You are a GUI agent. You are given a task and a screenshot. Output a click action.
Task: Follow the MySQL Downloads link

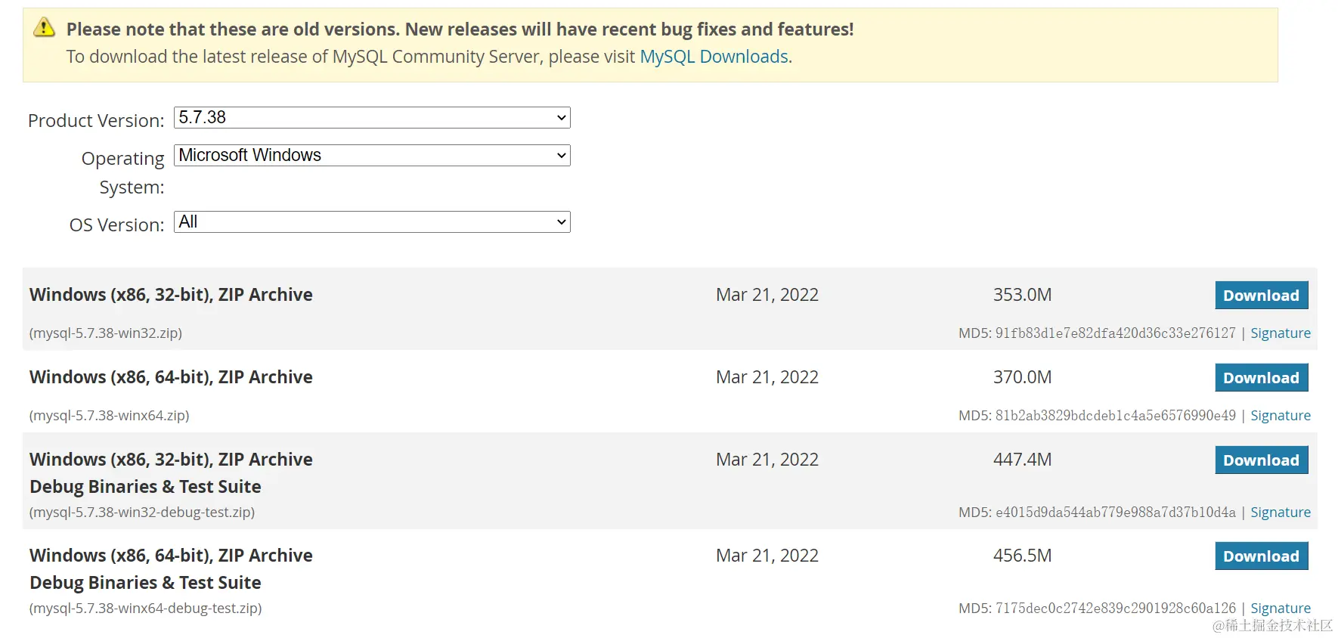(x=714, y=57)
